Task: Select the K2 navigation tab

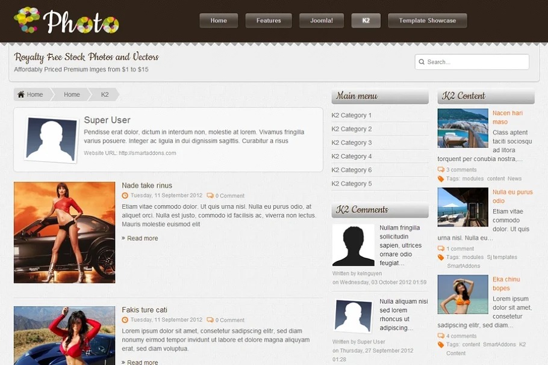Action: point(366,20)
